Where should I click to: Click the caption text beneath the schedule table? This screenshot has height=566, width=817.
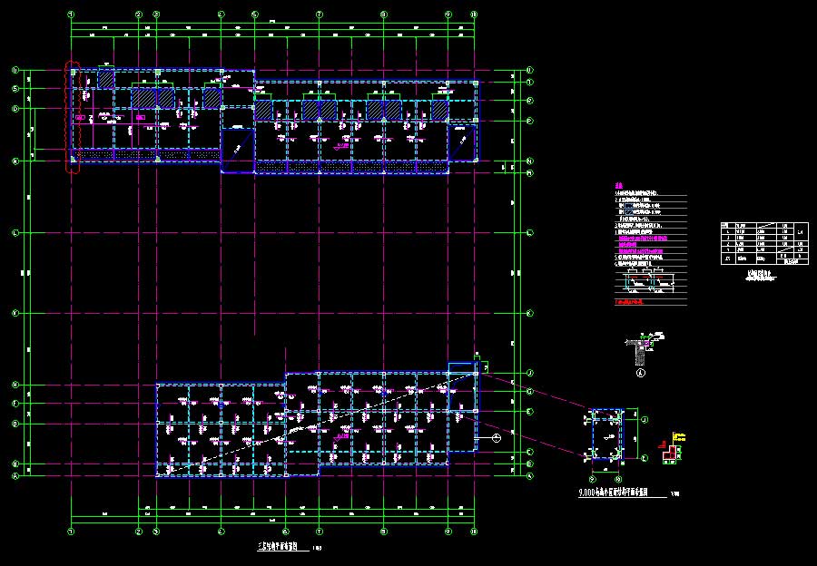pyautogui.click(x=761, y=274)
